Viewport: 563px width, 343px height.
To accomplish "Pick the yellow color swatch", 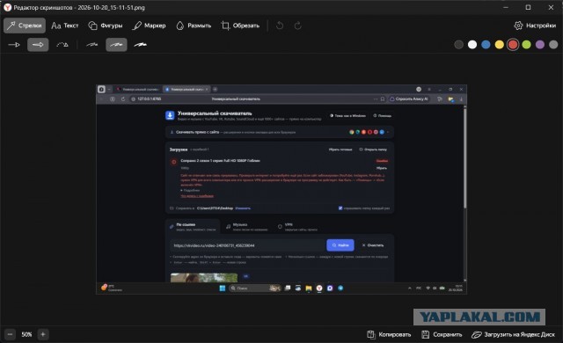I will point(499,45).
